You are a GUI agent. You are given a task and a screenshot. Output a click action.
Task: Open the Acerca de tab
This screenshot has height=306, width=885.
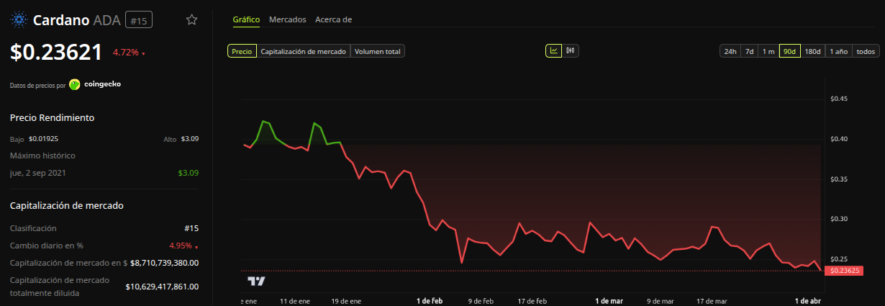(x=333, y=19)
